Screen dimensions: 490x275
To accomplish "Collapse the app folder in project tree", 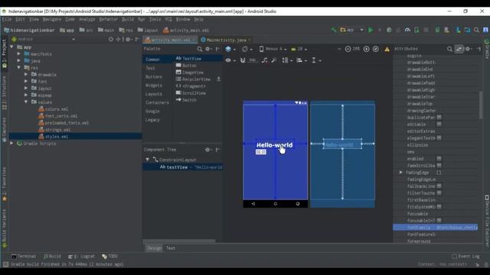I will 12,47.
